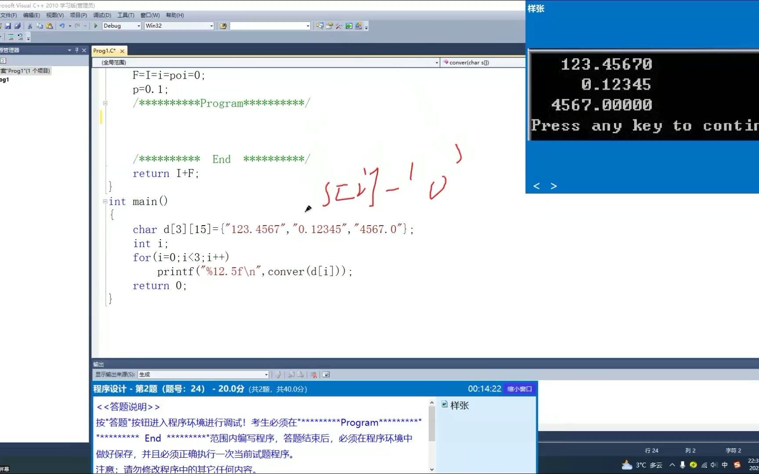This screenshot has height=474, width=759.
Task: Open the Debug configuration dropdown
Action: pyautogui.click(x=138, y=25)
